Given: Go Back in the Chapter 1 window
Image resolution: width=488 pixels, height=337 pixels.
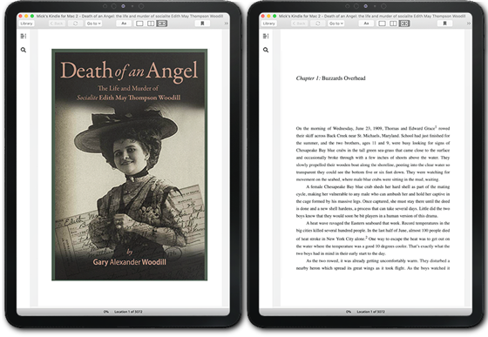Looking at the screenshot, I should point(299,24).
